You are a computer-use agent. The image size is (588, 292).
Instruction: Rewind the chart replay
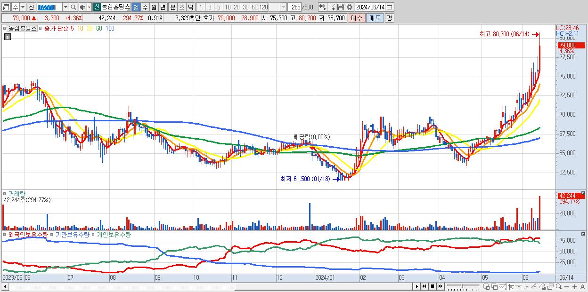[x=424, y=287]
